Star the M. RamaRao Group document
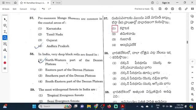This screenshot has width=196, height=110. click(x=21, y=3)
